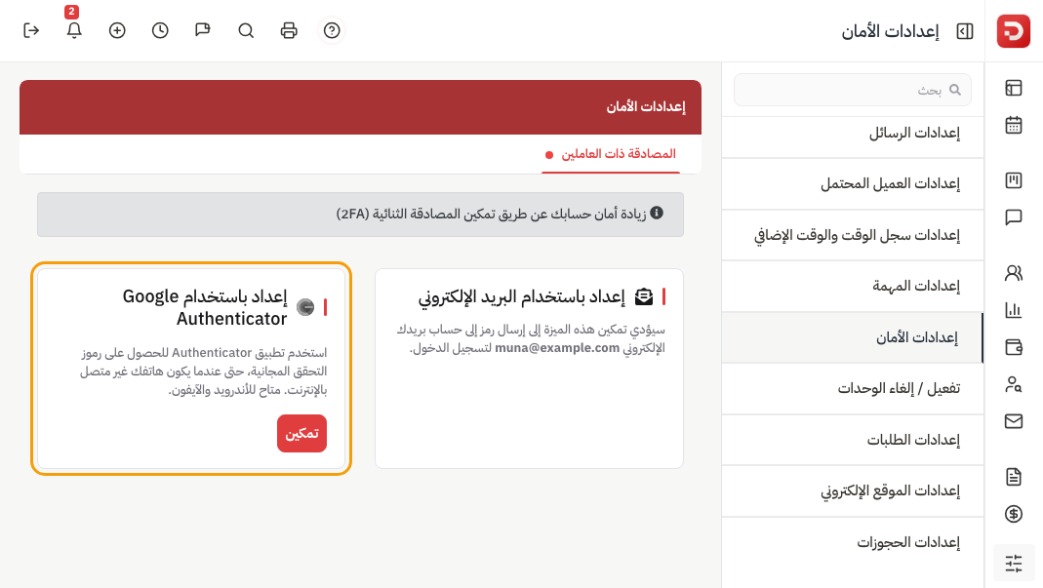The image size is (1043, 588).
Task: Open the kanban board icon in rail
Action: [1014, 180]
